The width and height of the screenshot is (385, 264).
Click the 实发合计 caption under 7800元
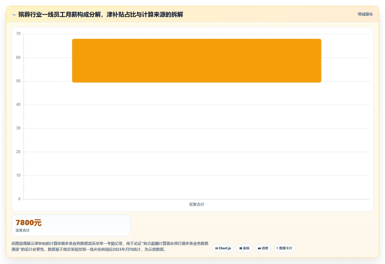[23, 230]
